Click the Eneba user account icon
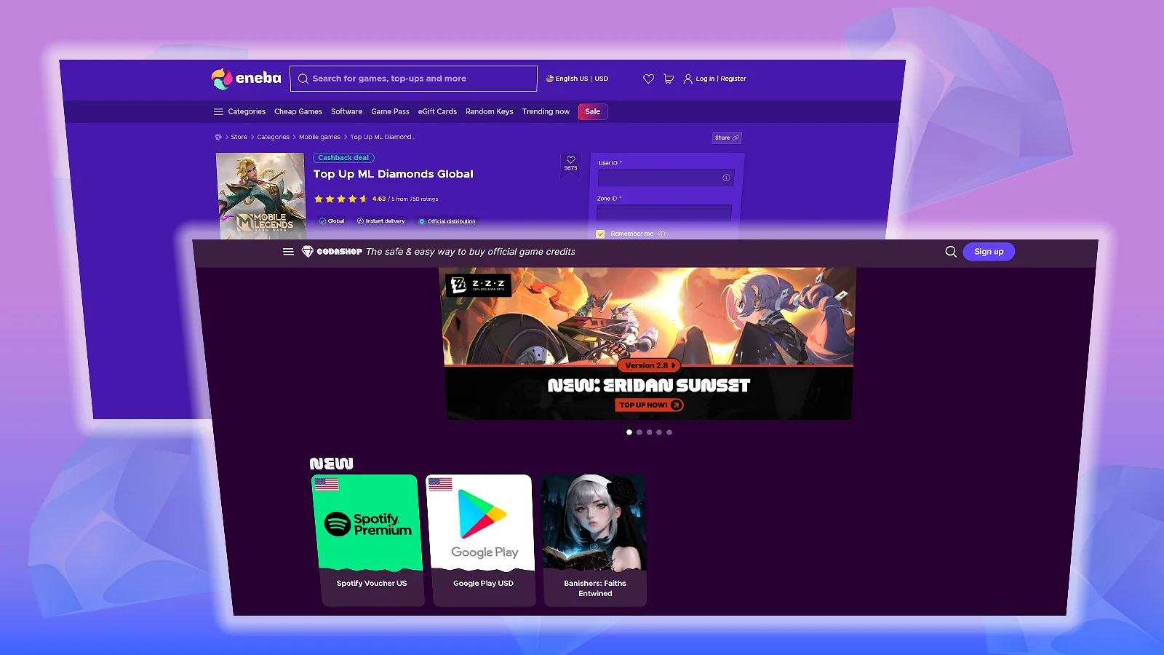Screen dimensions: 1164x655 click(x=687, y=79)
